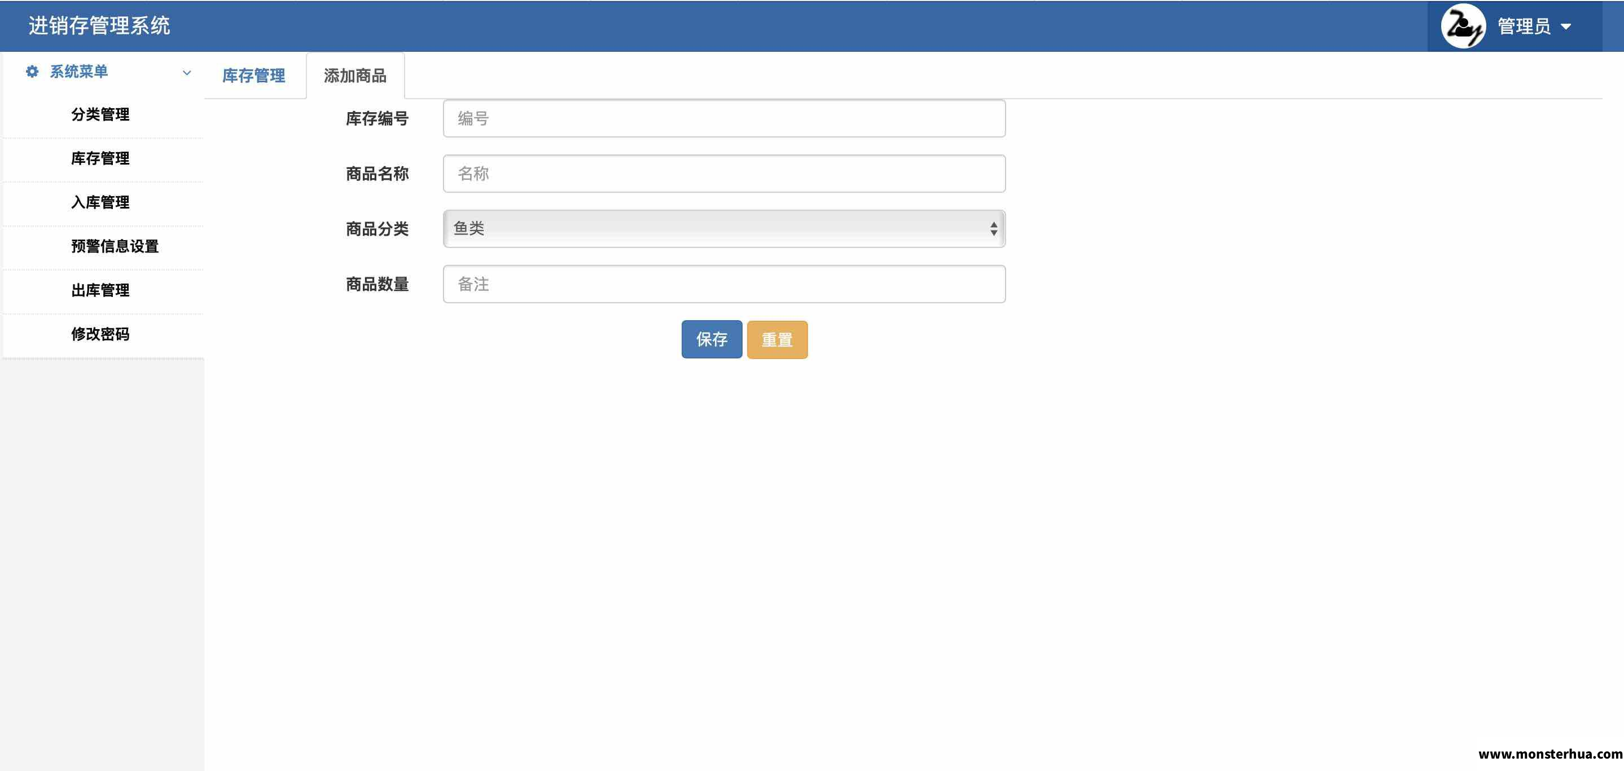Switch to the 库存管理 tab
This screenshot has width=1624, height=771.
tap(254, 76)
